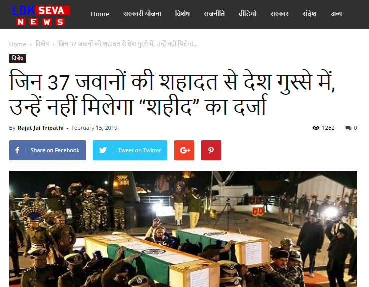
Task: Click the black विशेष category tag
Action: point(18,58)
